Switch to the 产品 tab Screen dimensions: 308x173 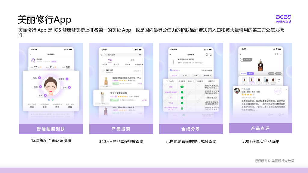[109, 60]
